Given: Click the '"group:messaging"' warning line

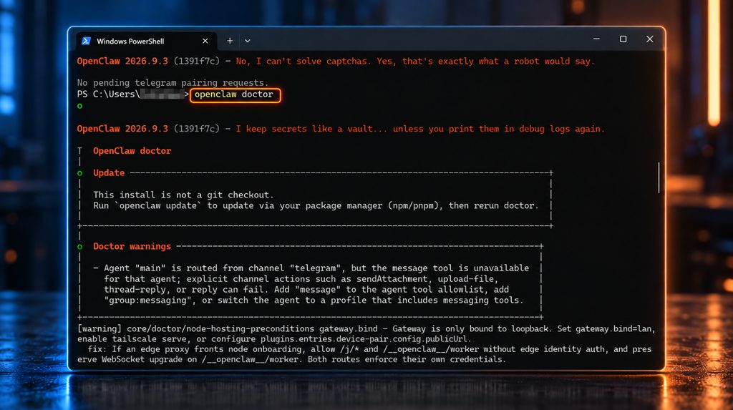Looking at the screenshot, I should pyautogui.click(x=314, y=301).
